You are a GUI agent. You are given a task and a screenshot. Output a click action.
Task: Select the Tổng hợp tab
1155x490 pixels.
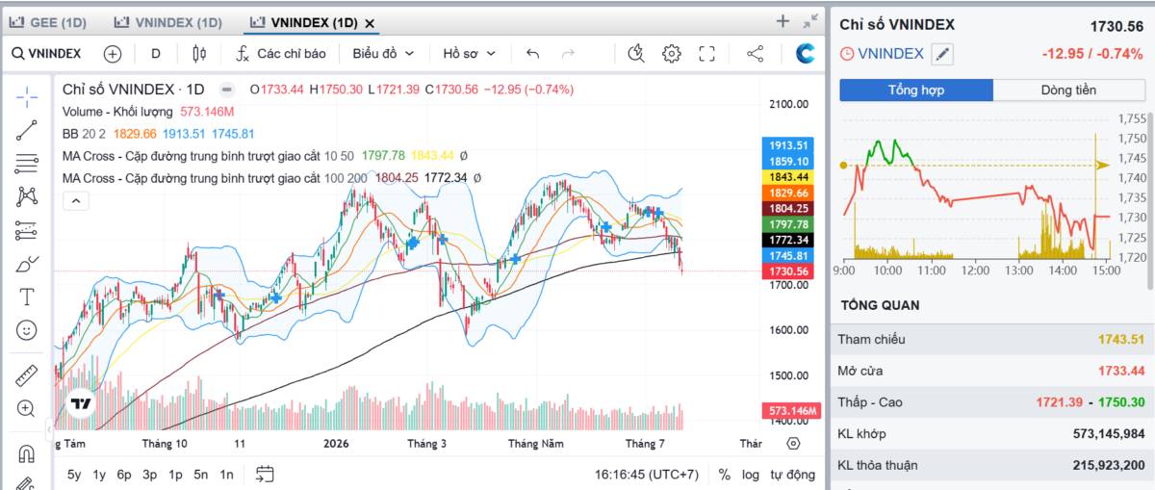coord(915,90)
